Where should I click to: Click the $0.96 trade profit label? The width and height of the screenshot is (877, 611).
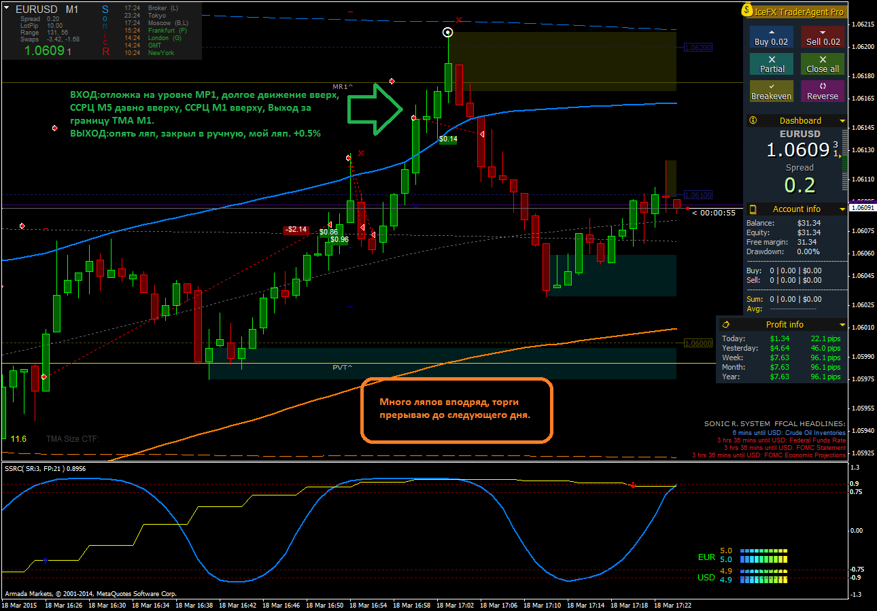click(339, 239)
